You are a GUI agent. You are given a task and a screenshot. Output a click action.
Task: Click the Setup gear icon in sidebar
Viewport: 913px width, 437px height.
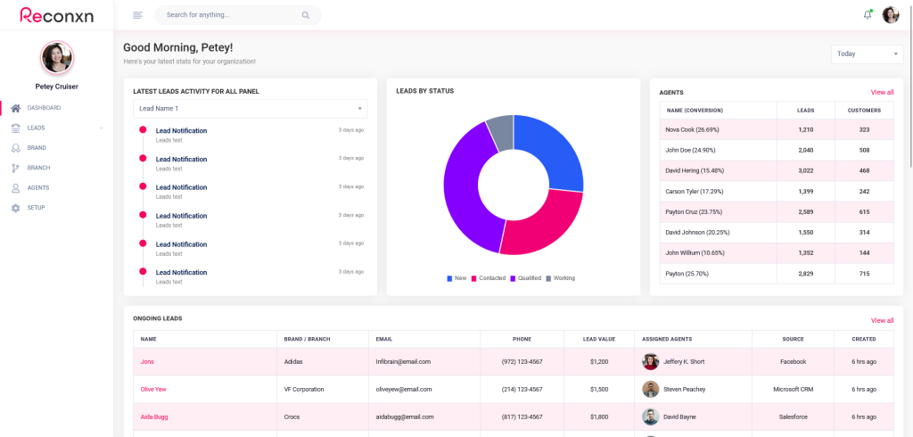15,208
